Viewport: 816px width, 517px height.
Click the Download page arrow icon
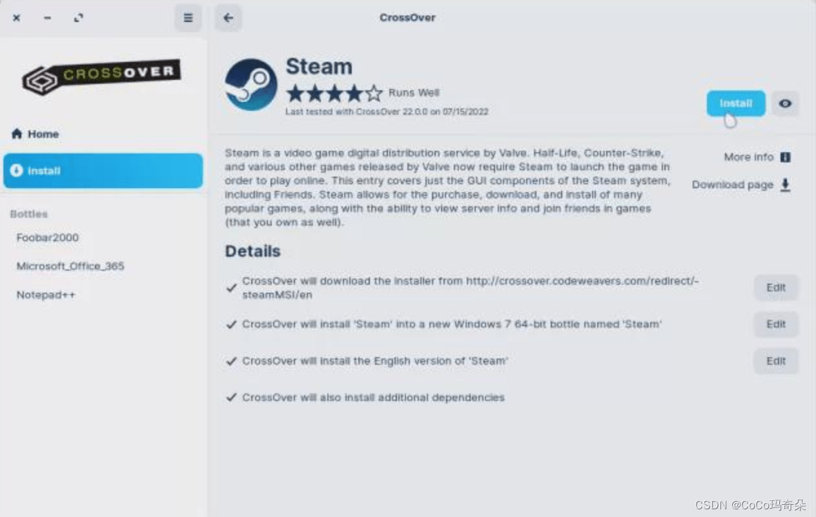(x=785, y=185)
